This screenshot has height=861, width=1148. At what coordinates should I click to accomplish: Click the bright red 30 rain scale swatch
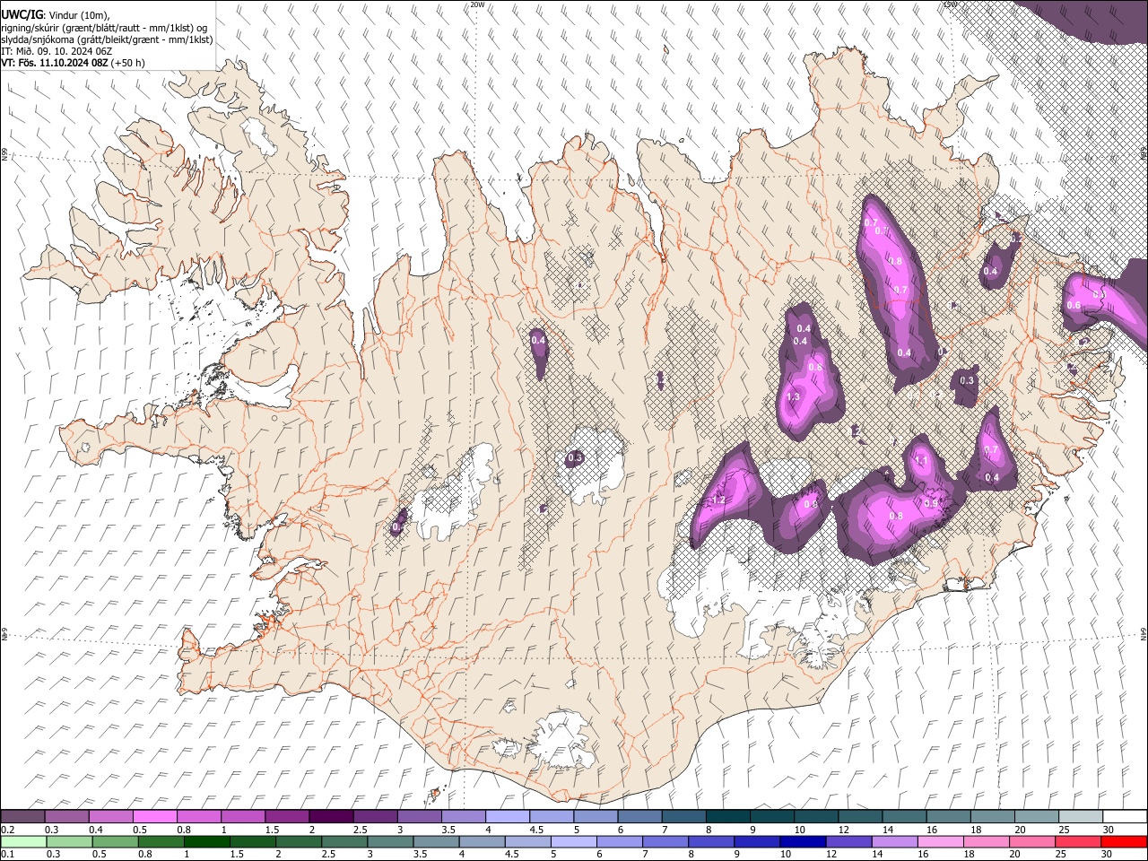[1124, 841]
